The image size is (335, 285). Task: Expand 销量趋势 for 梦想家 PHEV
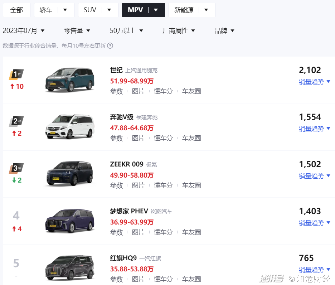tap(314, 223)
